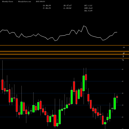Viewport: 129px width, 129px height.
Task: Click the "18" indicator scale label
Action: pyautogui.click(x=124, y=47)
